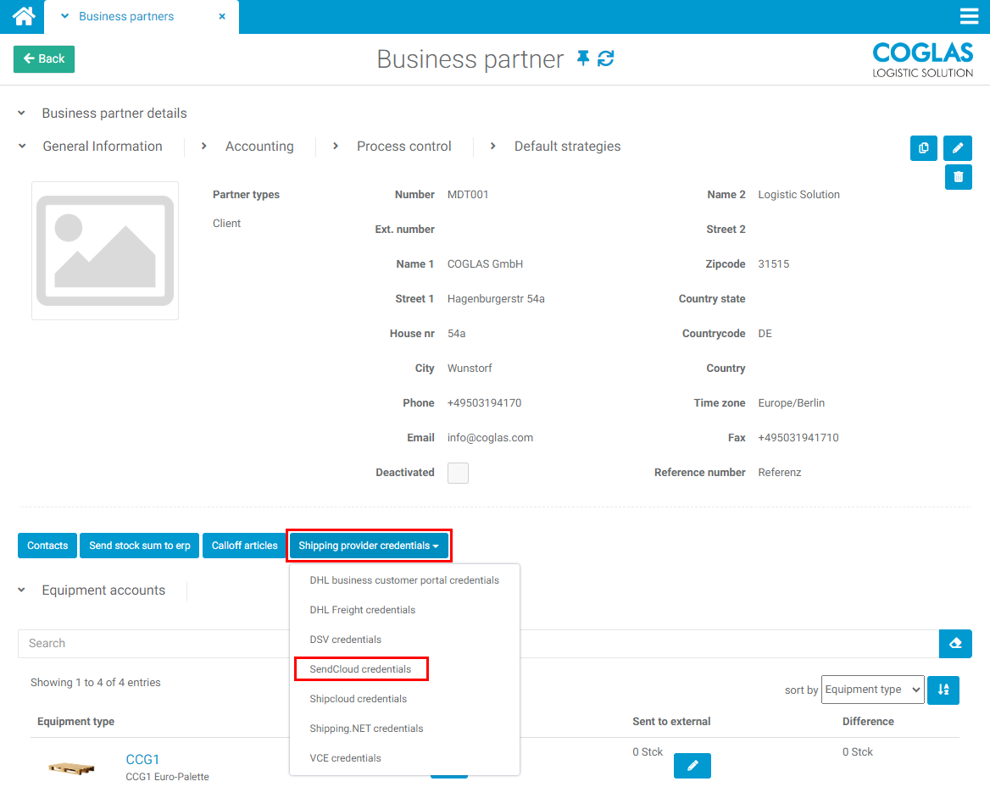This screenshot has height=798, width=990.
Task: Close the Business partners tab
Action: coord(222,16)
